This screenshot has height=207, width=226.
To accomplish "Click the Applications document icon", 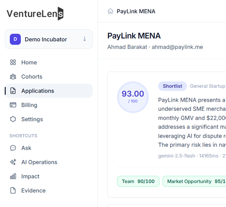I will click(13, 91).
